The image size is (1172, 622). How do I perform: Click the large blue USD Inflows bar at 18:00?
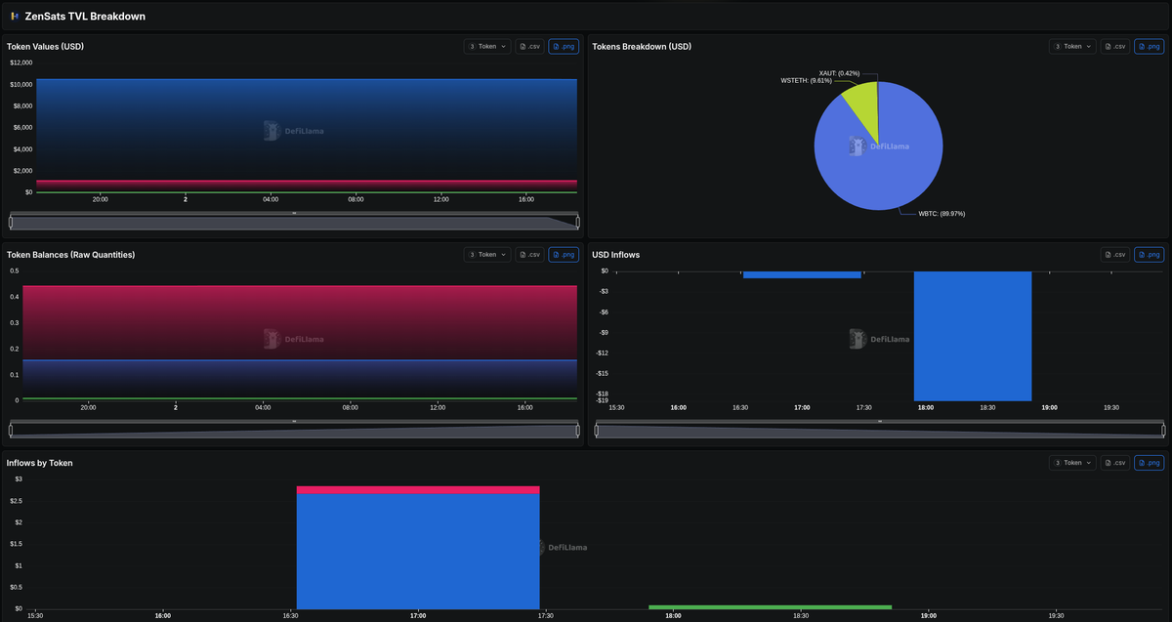tap(972, 336)
